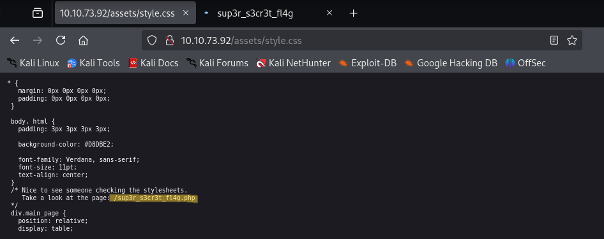This screenshot has width=604, height=239.
Task: Click the insecure connection padlock icon
Action: tap(169, 40)
